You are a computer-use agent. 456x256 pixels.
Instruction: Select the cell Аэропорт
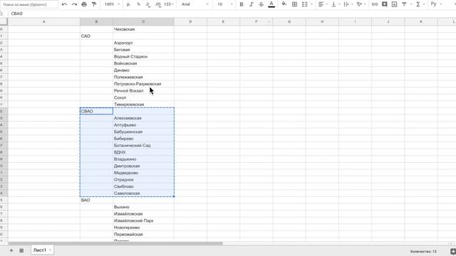point(143,43)
